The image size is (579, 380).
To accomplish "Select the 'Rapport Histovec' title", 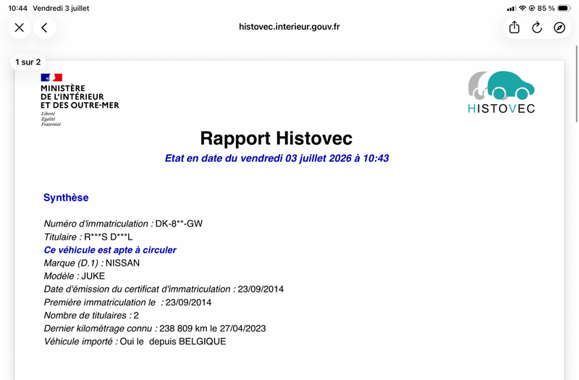I will click(276, 138).
